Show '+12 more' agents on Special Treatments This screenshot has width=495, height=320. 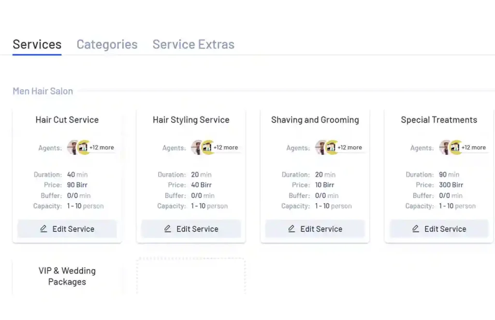(474, 148)
